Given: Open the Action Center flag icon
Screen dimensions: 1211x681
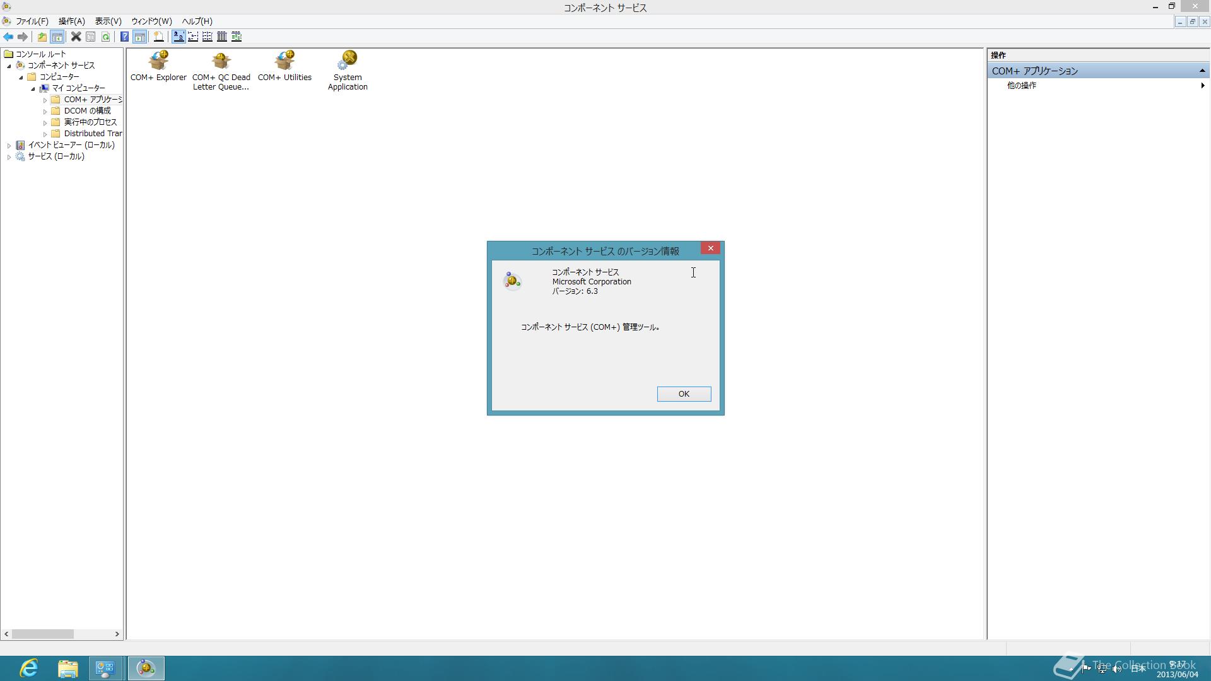Looking at the screenshot, I should pos(1086,668).
